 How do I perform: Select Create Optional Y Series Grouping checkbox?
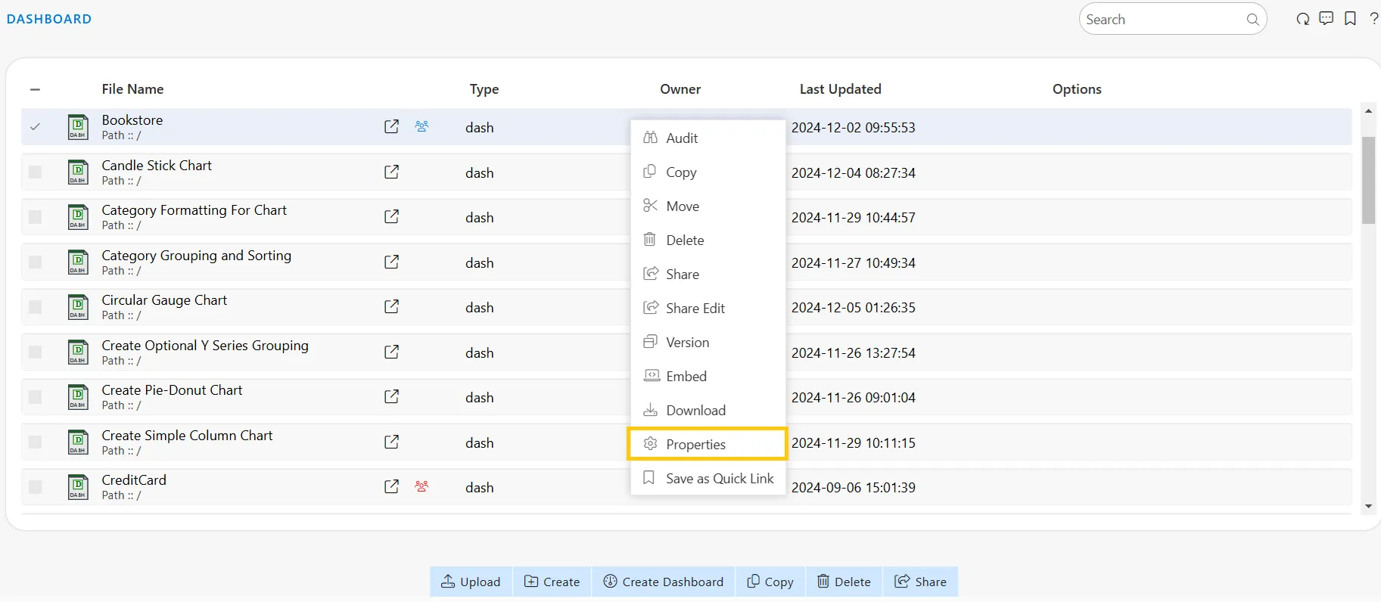pos(35,352)
